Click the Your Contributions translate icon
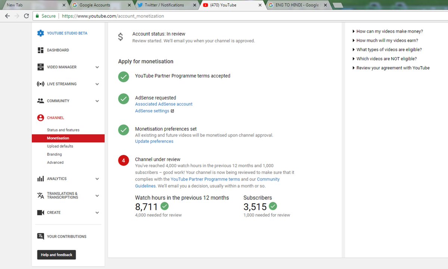This screenshot has width=448, height=269. 41,237
